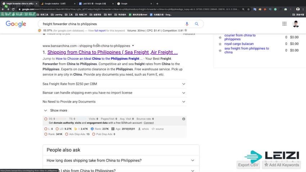The image size is (306, 172).
Task: Click the SEOquake info icon
Action: coord(184,119)
